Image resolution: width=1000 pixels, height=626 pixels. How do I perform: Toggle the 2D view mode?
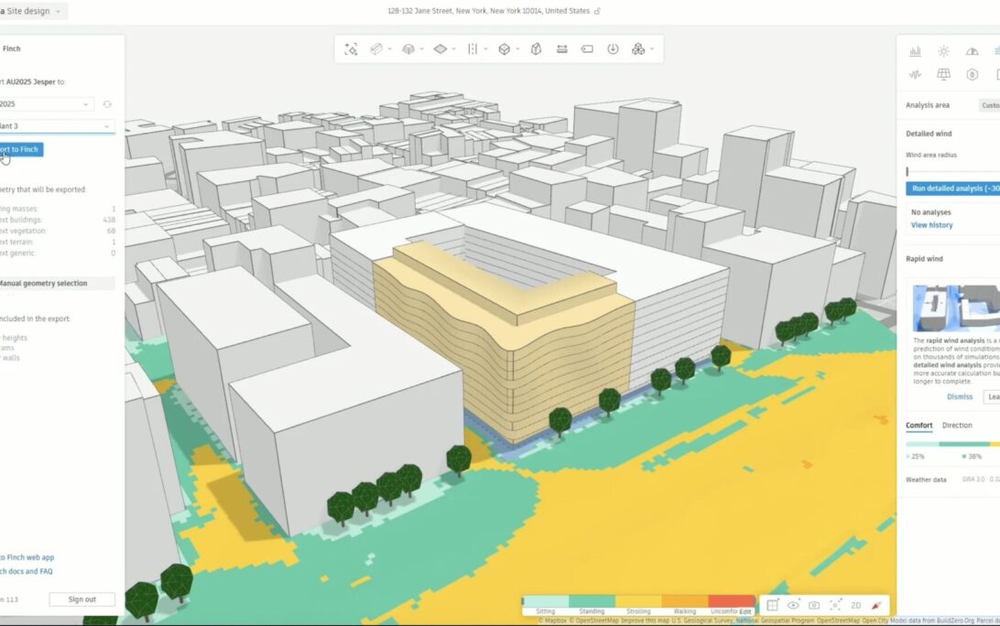855,605
